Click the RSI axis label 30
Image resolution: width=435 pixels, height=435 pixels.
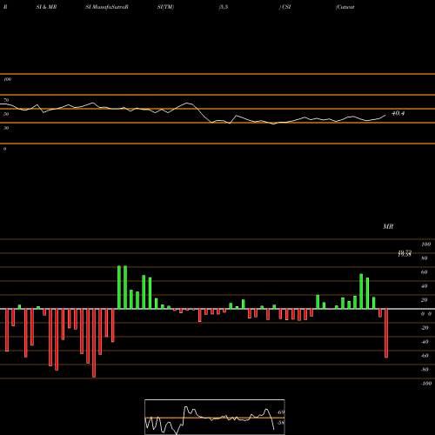click(6, 128)
